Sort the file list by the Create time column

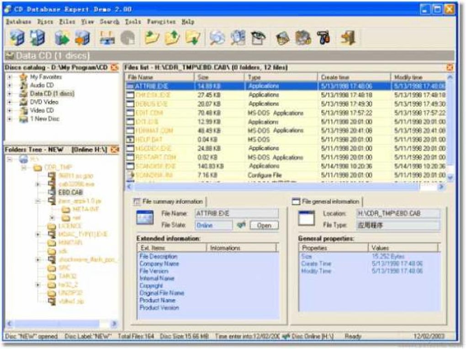(354, 77)
